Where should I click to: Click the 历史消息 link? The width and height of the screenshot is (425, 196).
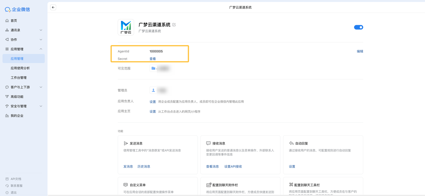coord(144,167)
